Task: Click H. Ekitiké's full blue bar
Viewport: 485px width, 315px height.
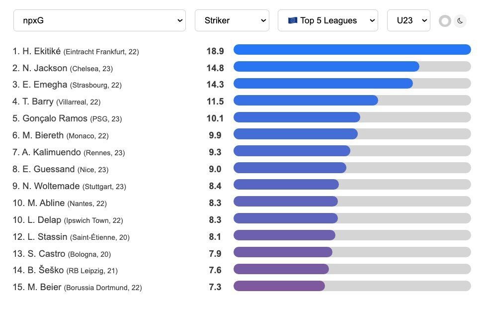Action: point(352,50)
